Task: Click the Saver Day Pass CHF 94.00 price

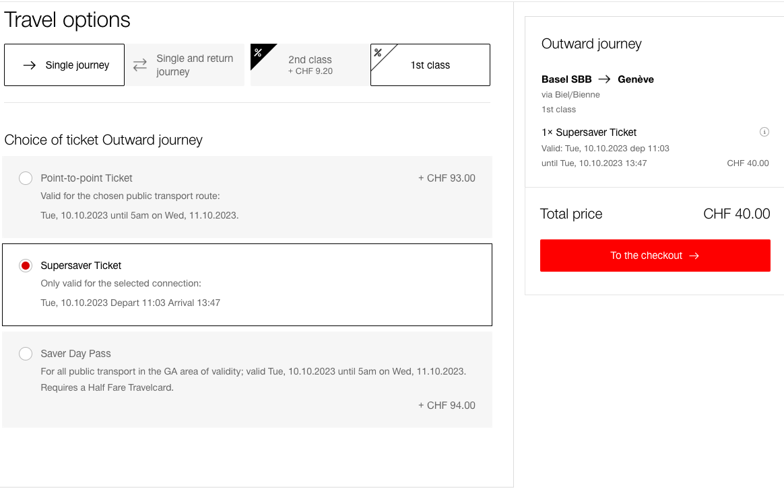Action: [x=447, y=405]
